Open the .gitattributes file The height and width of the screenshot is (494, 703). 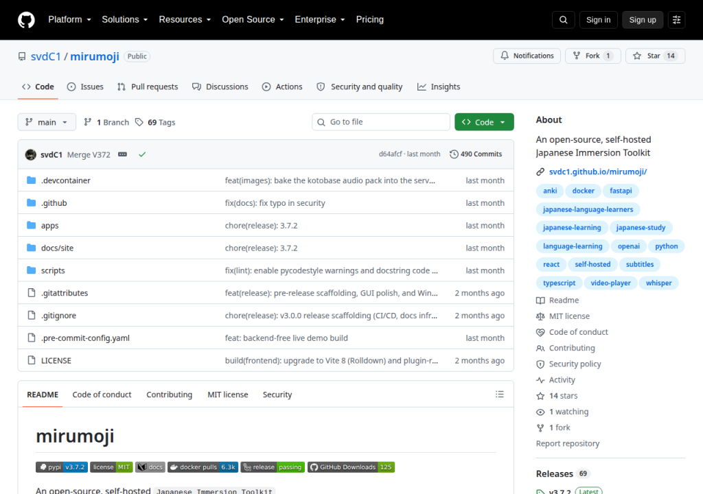click(x=65, y=293)
